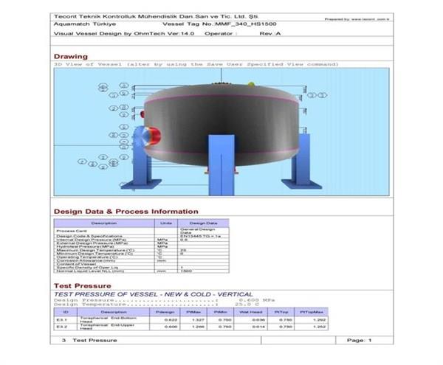This screenshot has width=443, height=365.
Task: Click the 'ID' header in test pressure table
Action: tap(65, 312)
